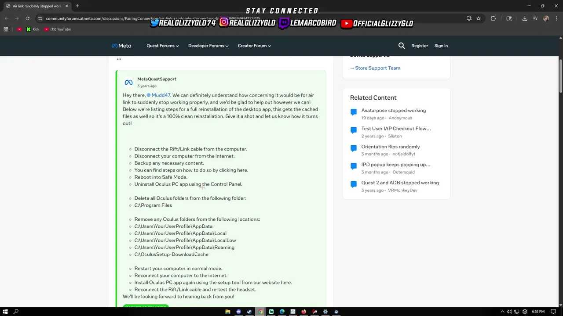Open the first YouTube bookmark icon
Screen dimensions: 563x316
pyautogui.click(x=19, y=29)
